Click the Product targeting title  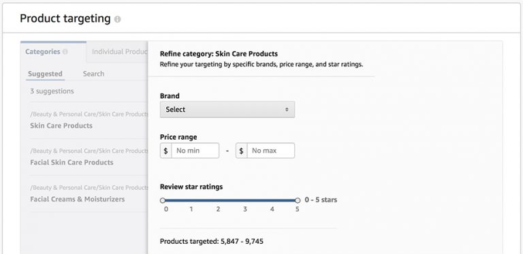65,18
